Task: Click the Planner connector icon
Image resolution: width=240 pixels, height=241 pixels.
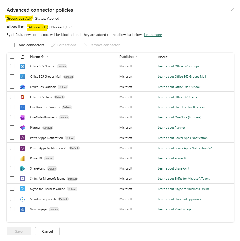Action: 22,128
